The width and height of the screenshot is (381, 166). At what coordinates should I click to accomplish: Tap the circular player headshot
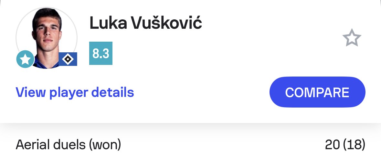pos(46,37)
